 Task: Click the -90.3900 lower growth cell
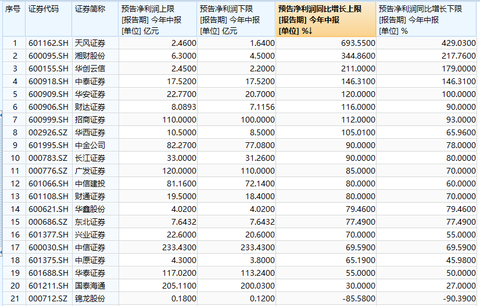pyautogui.click(x=427, y=298)
